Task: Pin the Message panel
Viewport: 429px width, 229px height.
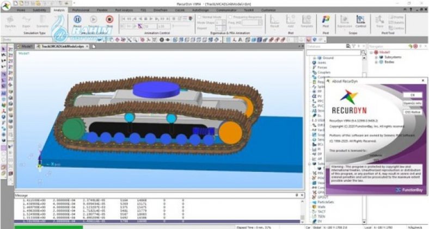Action: (x=297, y=195)
